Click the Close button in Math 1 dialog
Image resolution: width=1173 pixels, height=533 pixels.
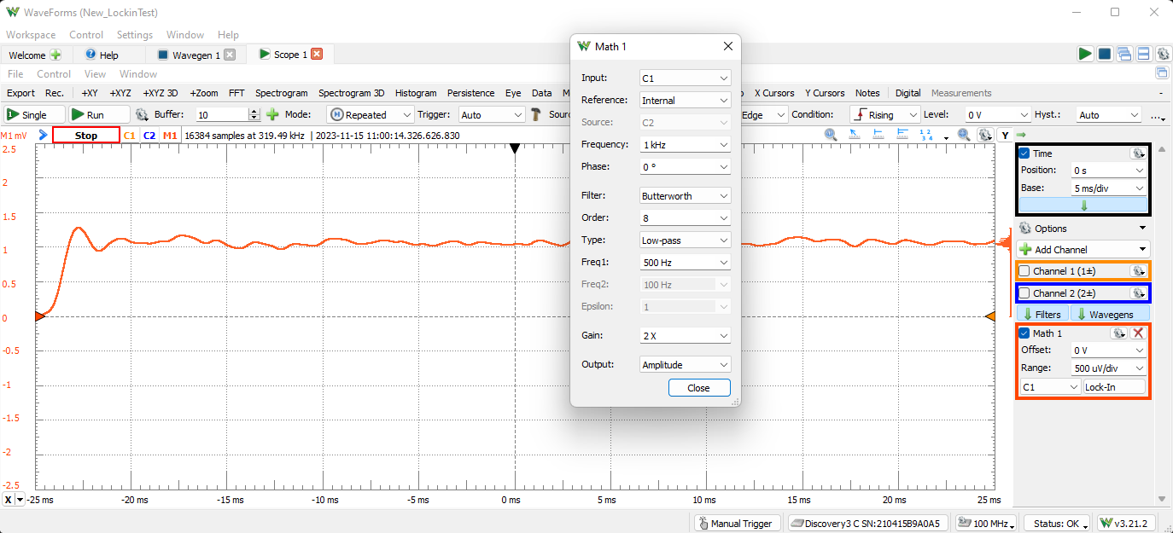699,387
